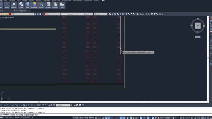The width and height of the screenshot is (212, 119).
Task: Open the Block ribbon panel
Action: pos(27,5)
